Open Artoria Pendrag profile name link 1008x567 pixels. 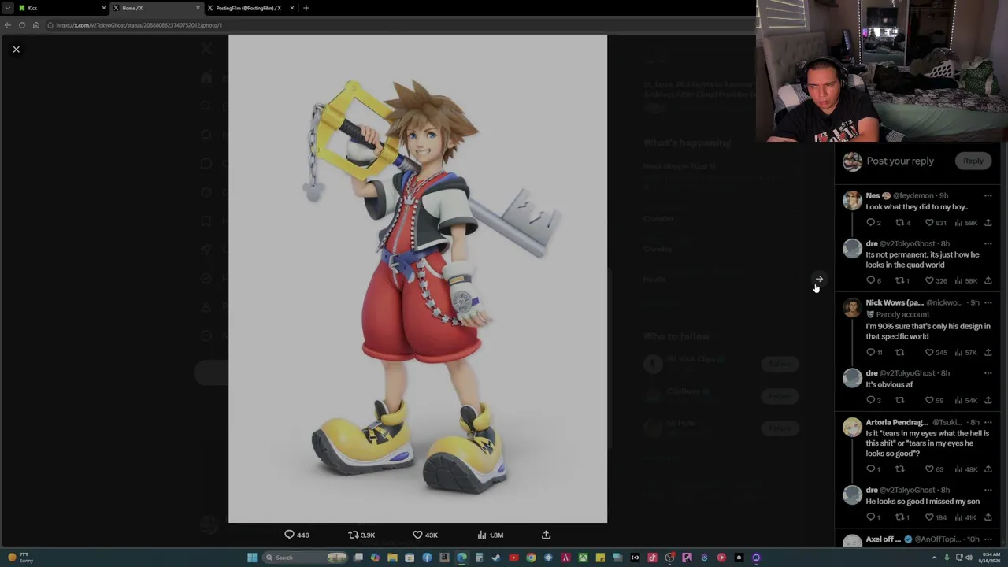(x=897, y=422)
